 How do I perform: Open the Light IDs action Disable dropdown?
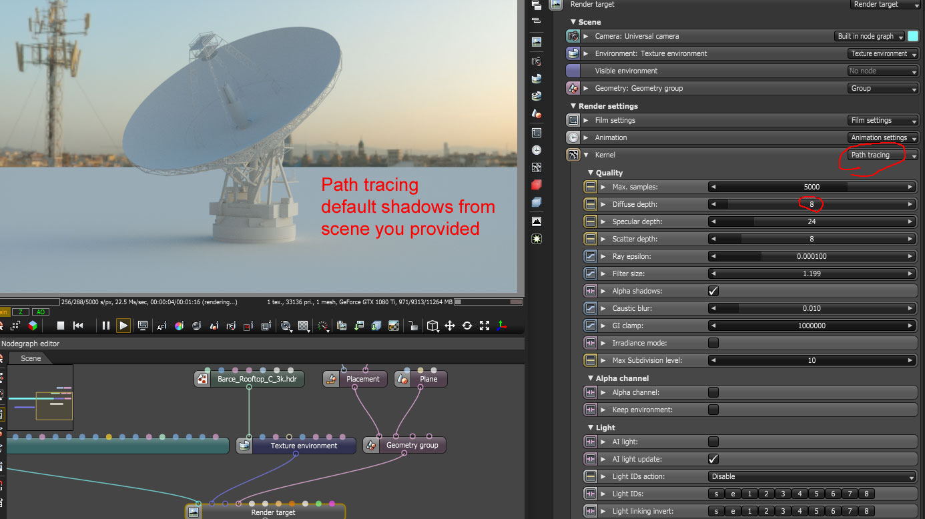(812, 476)
